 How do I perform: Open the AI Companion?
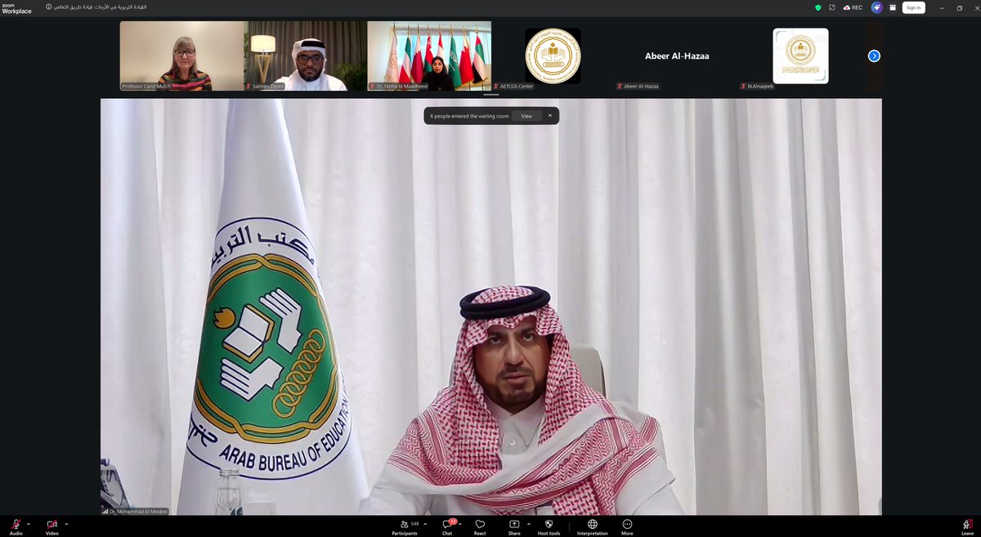pos(876,7)
